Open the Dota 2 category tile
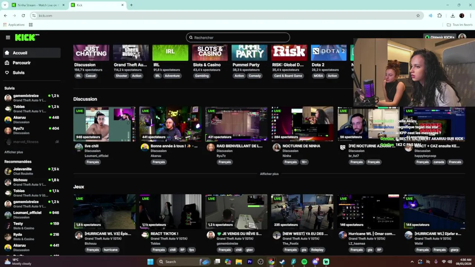Image resolution: width=475 pixels, height=267 pixels. click(328, 53)
